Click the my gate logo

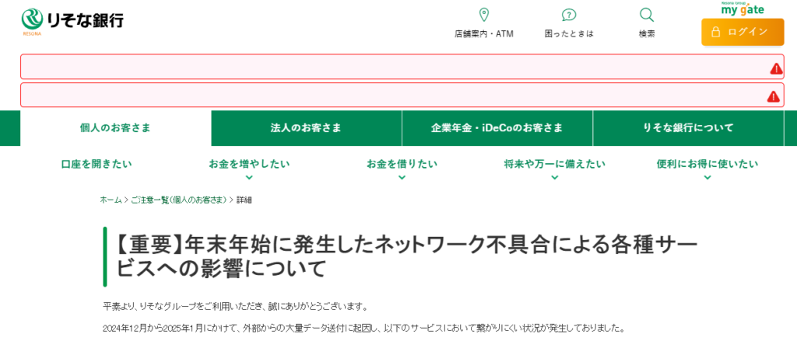742,9
